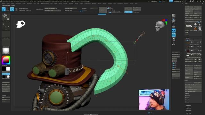Expand the Merge subsection

coord(187,94)
